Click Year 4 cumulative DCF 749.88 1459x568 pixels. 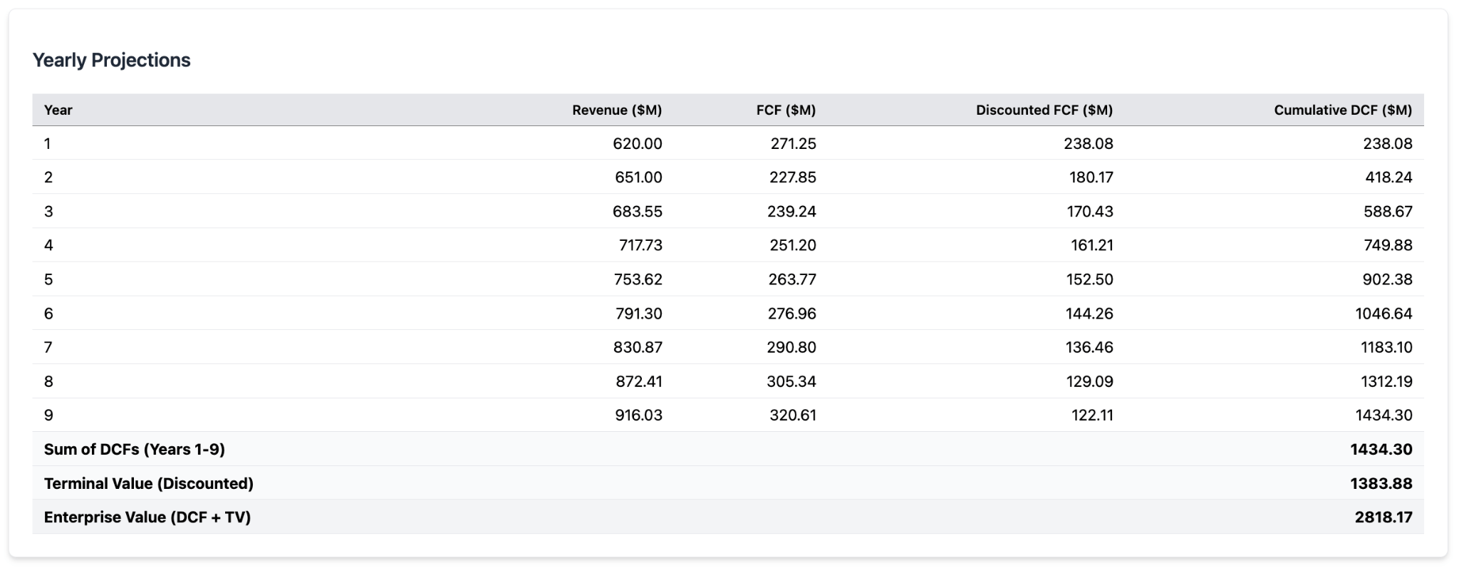click(1388, 245)
